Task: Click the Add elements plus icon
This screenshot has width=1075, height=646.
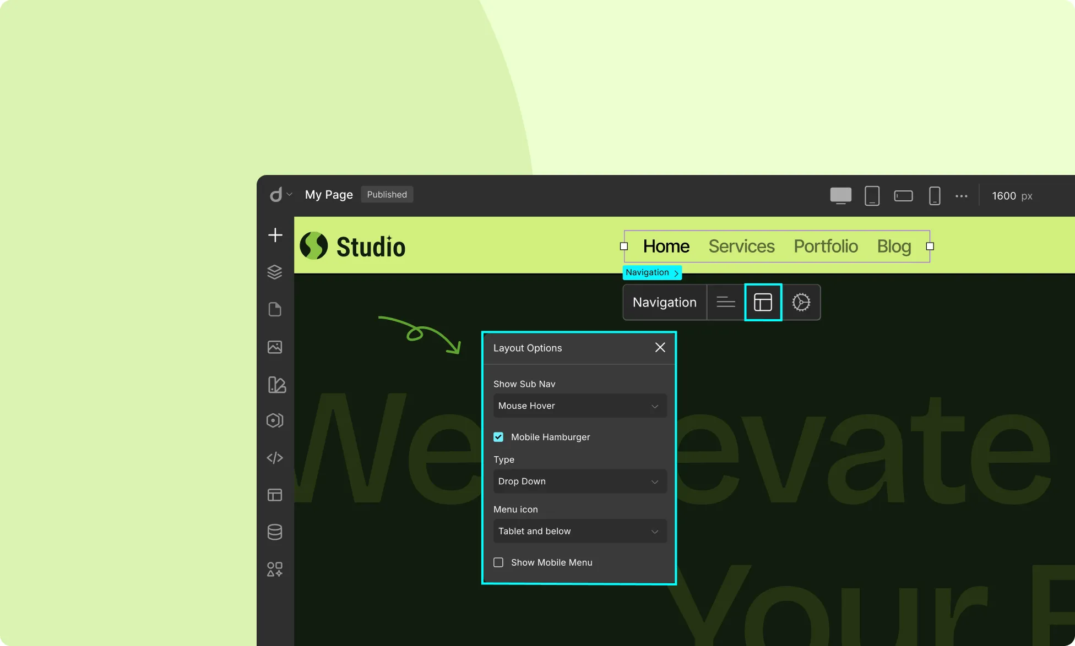Action: click(x=275, y=235)
